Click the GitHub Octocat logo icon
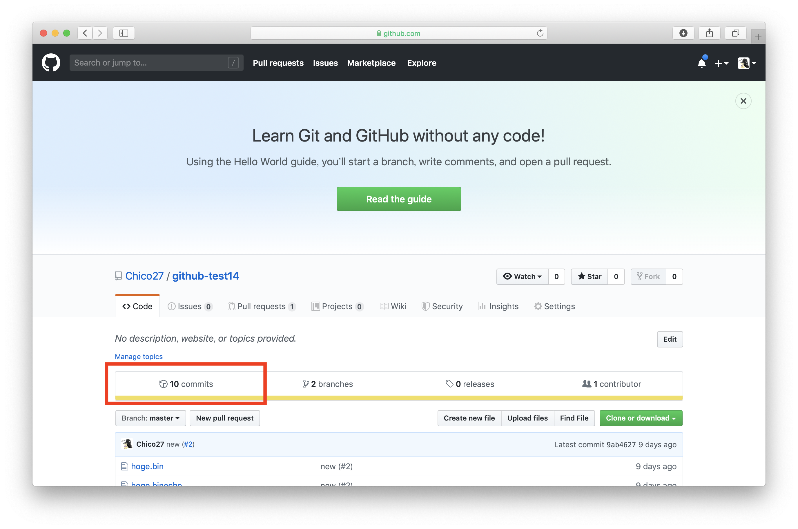Image resolution: width=798 pixels, height=529 pixels. pyautogui.click(x=52, y=63)
